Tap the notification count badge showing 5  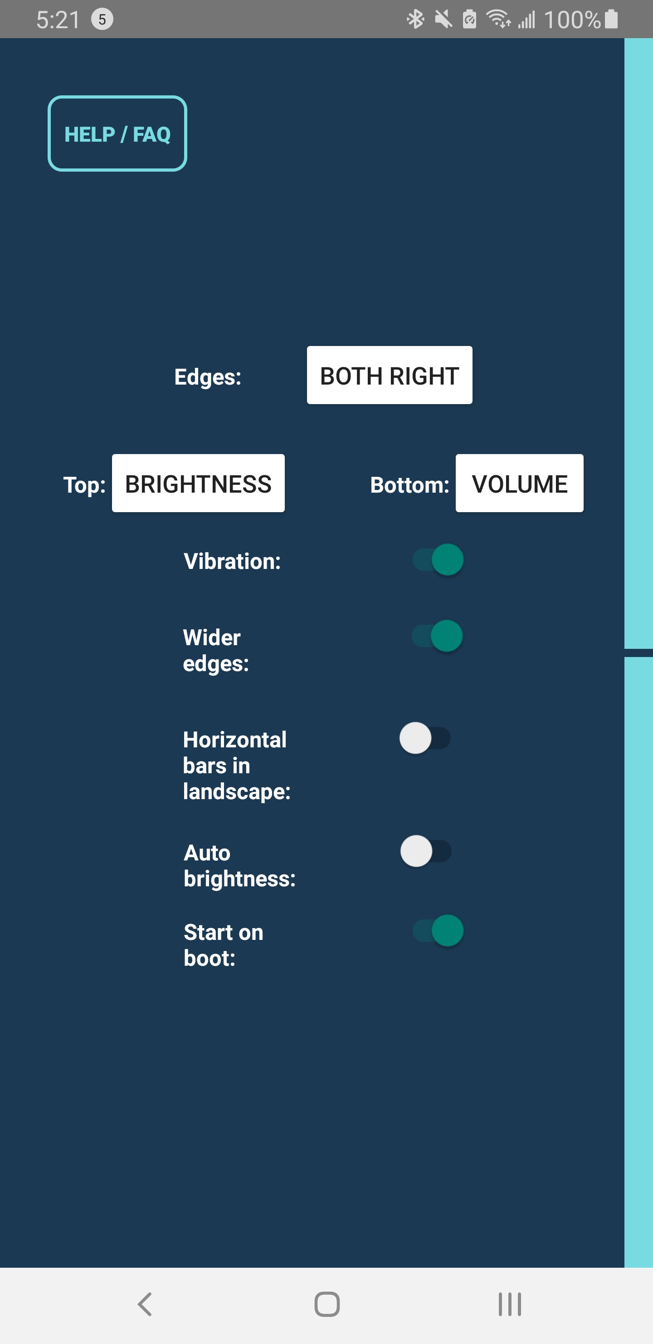(102, 20)
